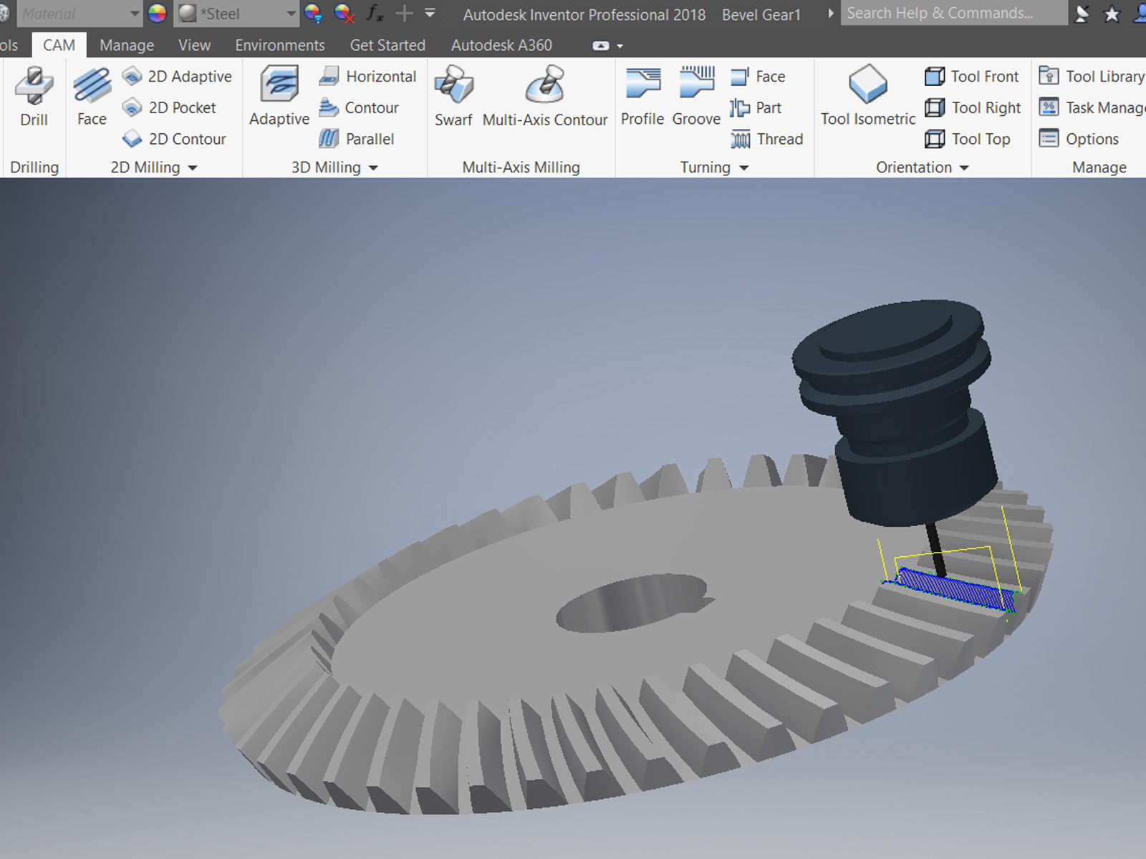Expand the 2D Milling panel dropdown
The width and height of the screenshot is (1146, 859).
[192, 168]
